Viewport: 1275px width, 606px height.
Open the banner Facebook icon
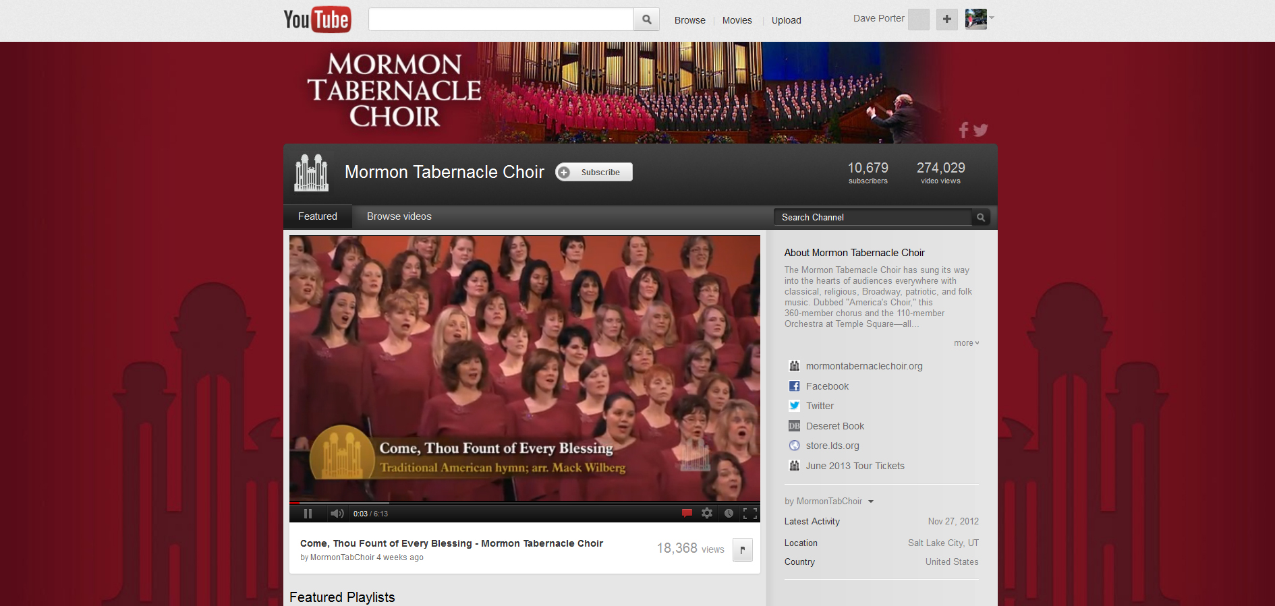pyautogui.click(x=963, y=130)
